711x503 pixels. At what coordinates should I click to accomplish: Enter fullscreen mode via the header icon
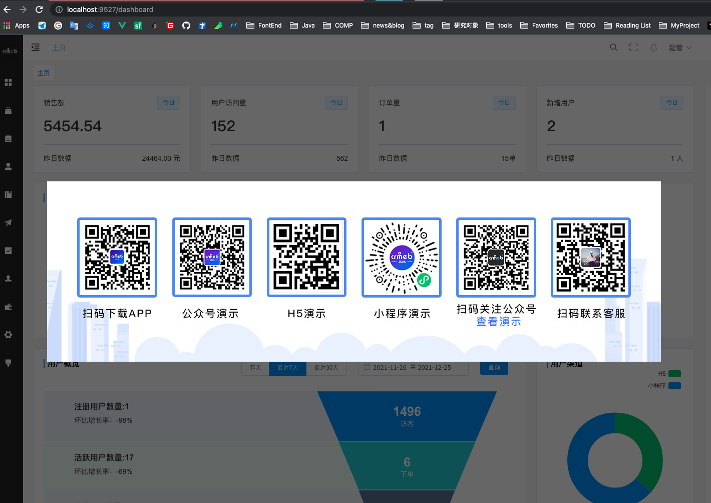pos(633,48)
